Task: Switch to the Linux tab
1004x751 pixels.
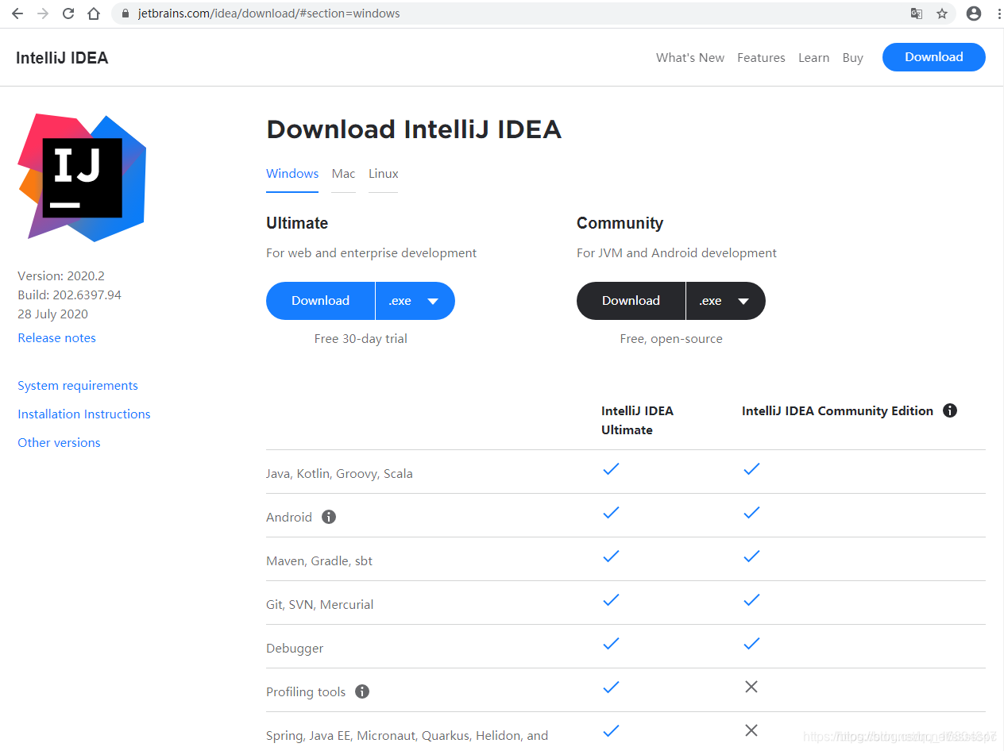Action: coord(384,174)
